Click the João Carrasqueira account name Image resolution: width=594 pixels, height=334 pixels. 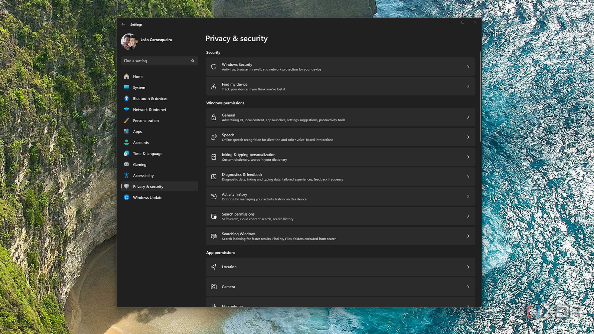click(156, 40)
